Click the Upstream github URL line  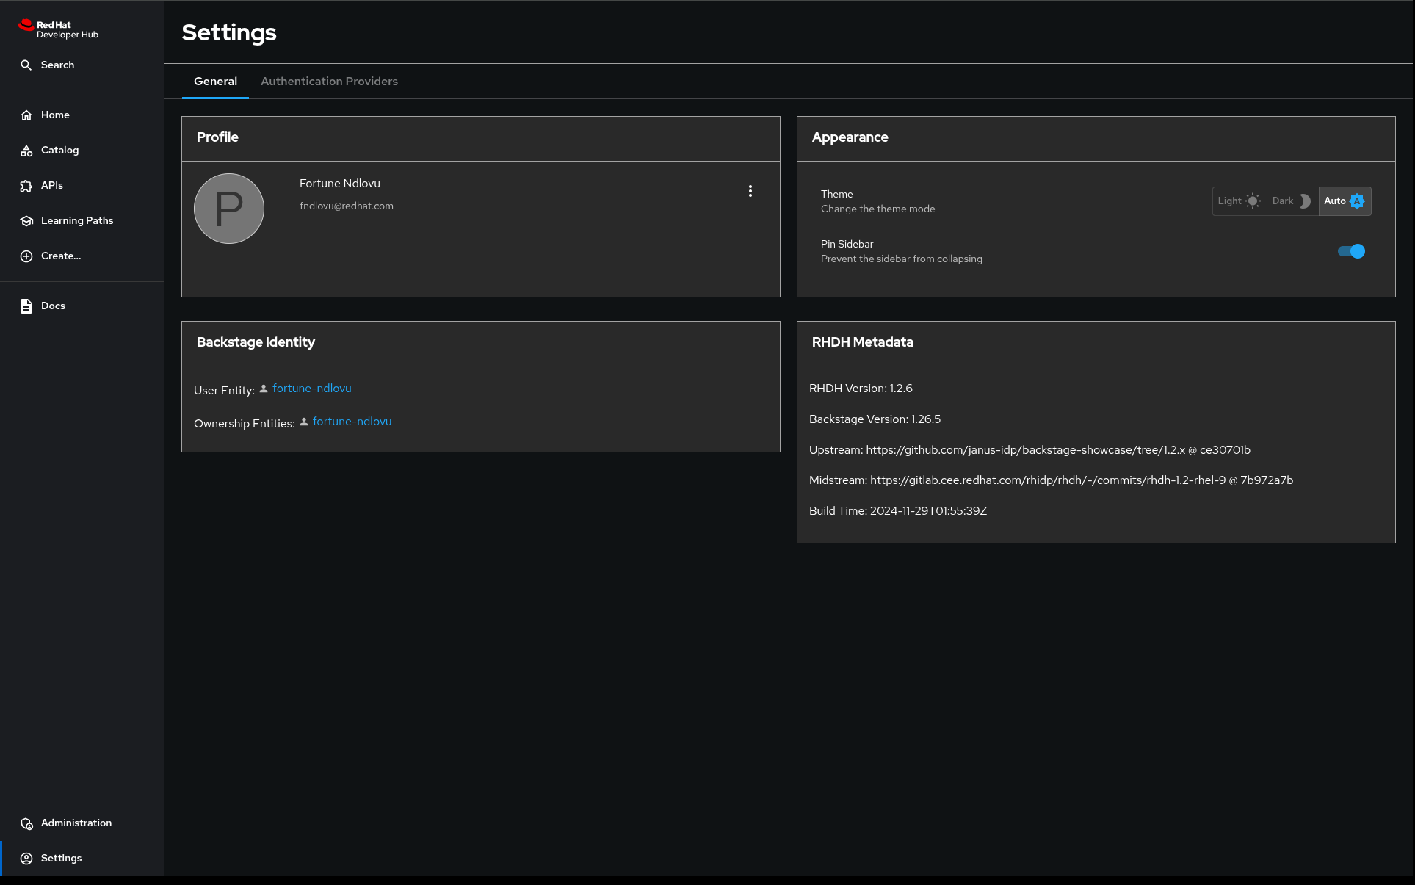(1029, 450)
